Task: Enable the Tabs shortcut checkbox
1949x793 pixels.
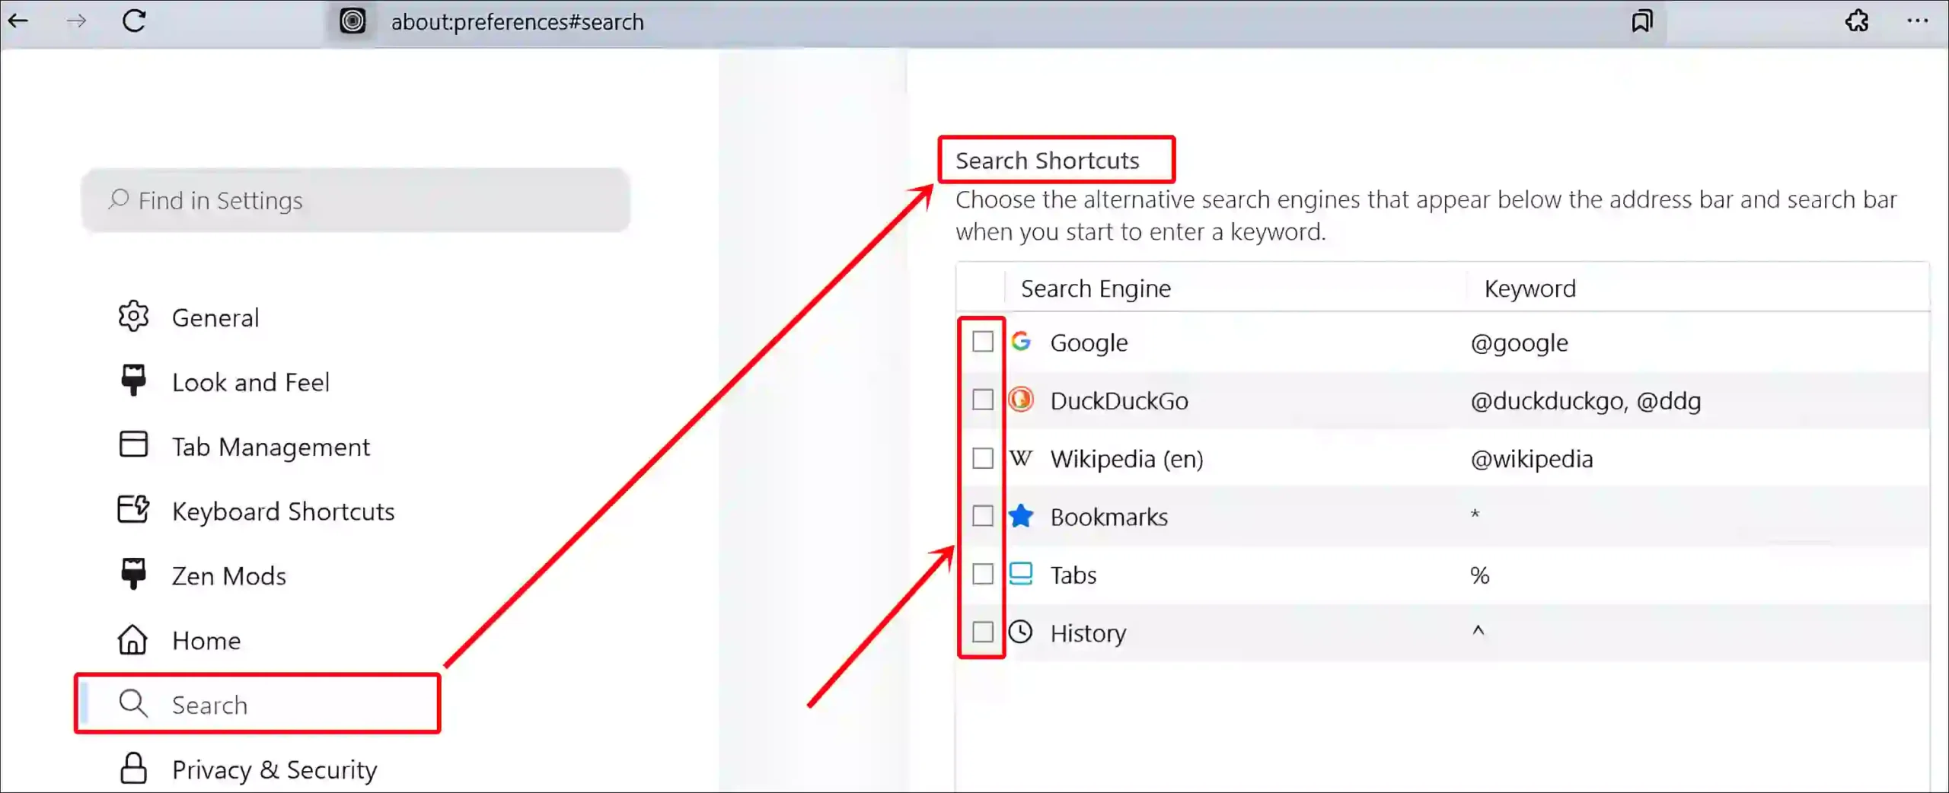Action: [983, 574]
